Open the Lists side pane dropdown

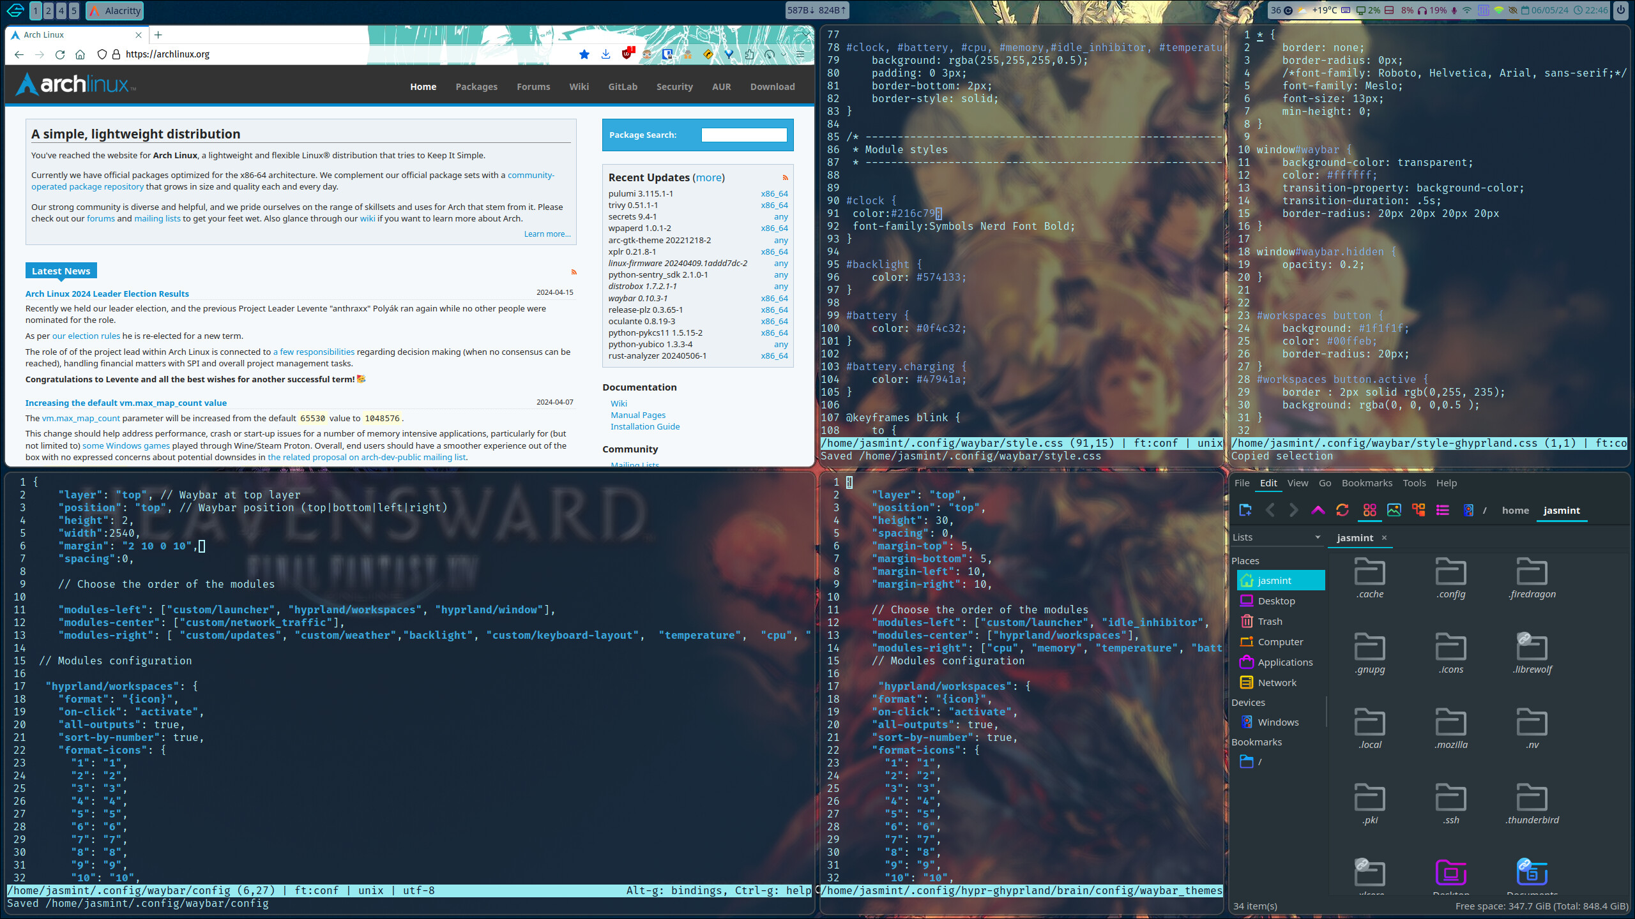1276,537
